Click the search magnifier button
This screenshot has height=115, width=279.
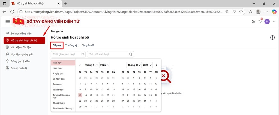(130, 54)
